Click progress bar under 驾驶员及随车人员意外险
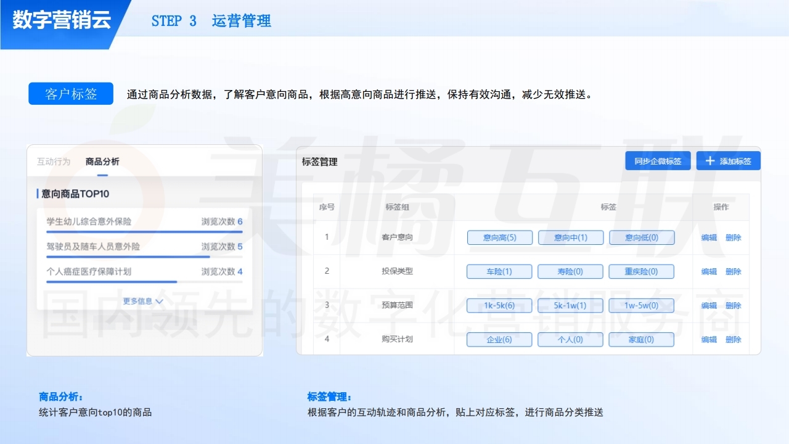The width and height of the screenshot is (789, 444). (144, 257)
